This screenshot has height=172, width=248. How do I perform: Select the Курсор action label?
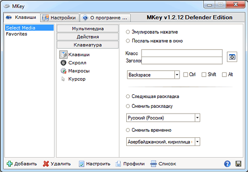[x=77, y=79]
